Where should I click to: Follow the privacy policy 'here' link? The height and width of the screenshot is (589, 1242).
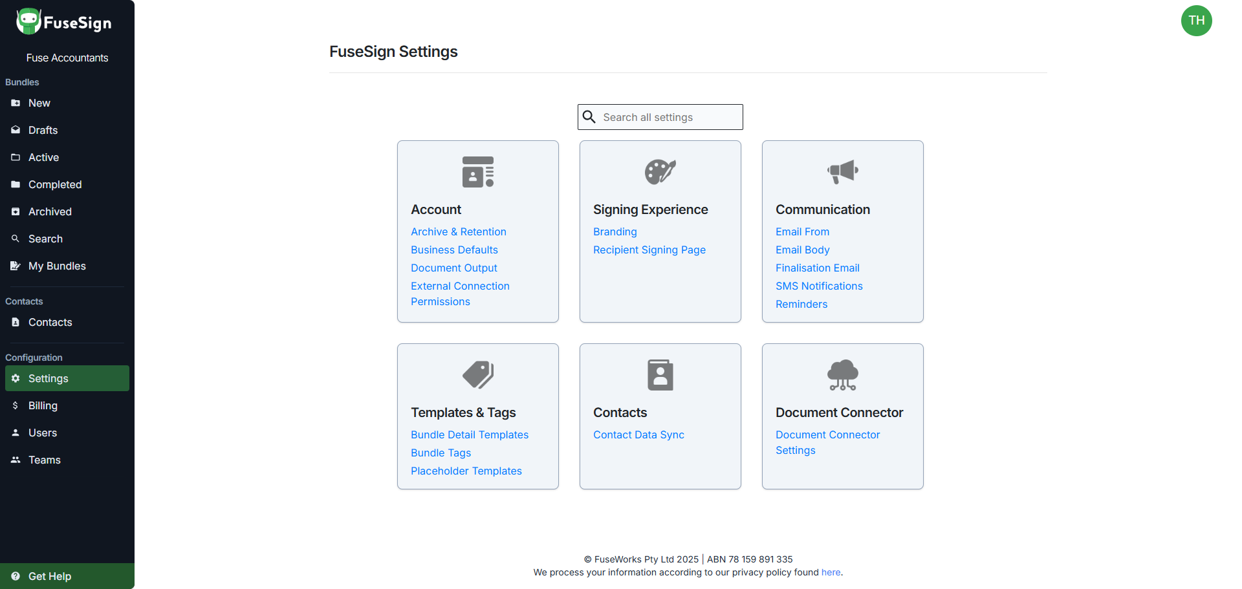pyautogui.click(x=831, y=572)
